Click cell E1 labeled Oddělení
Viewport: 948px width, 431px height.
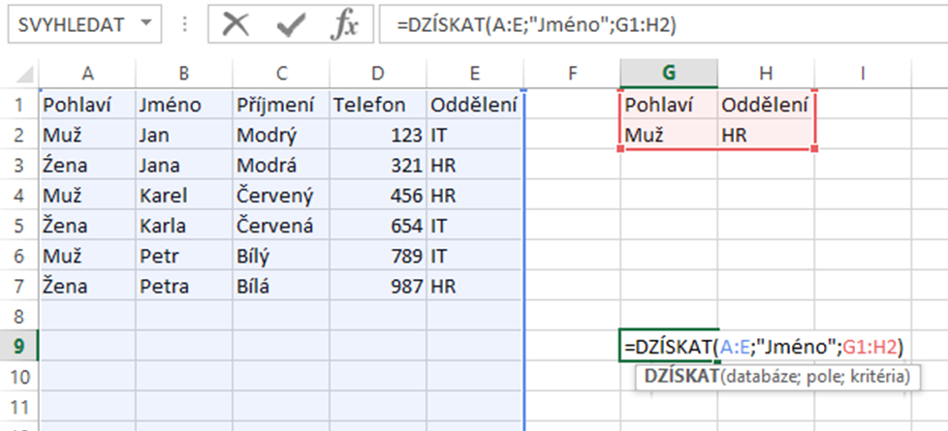[474, 105]
